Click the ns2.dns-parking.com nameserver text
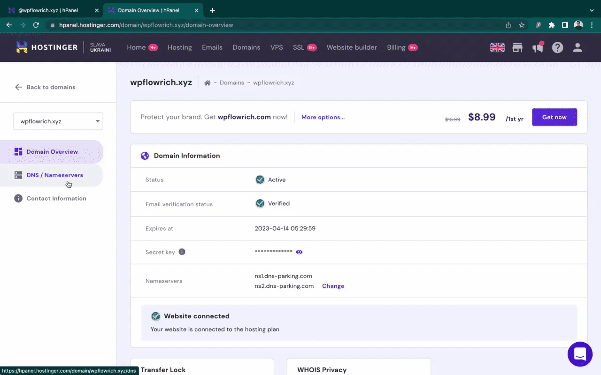 click(x=284, y=286)
